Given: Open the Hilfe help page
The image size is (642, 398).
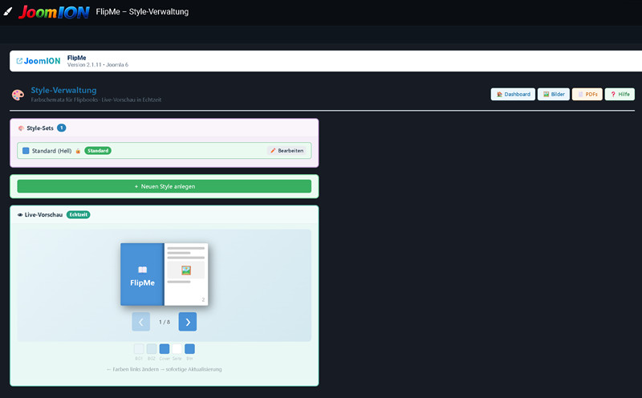Looking at the screenshot, I should coord(620,94).
